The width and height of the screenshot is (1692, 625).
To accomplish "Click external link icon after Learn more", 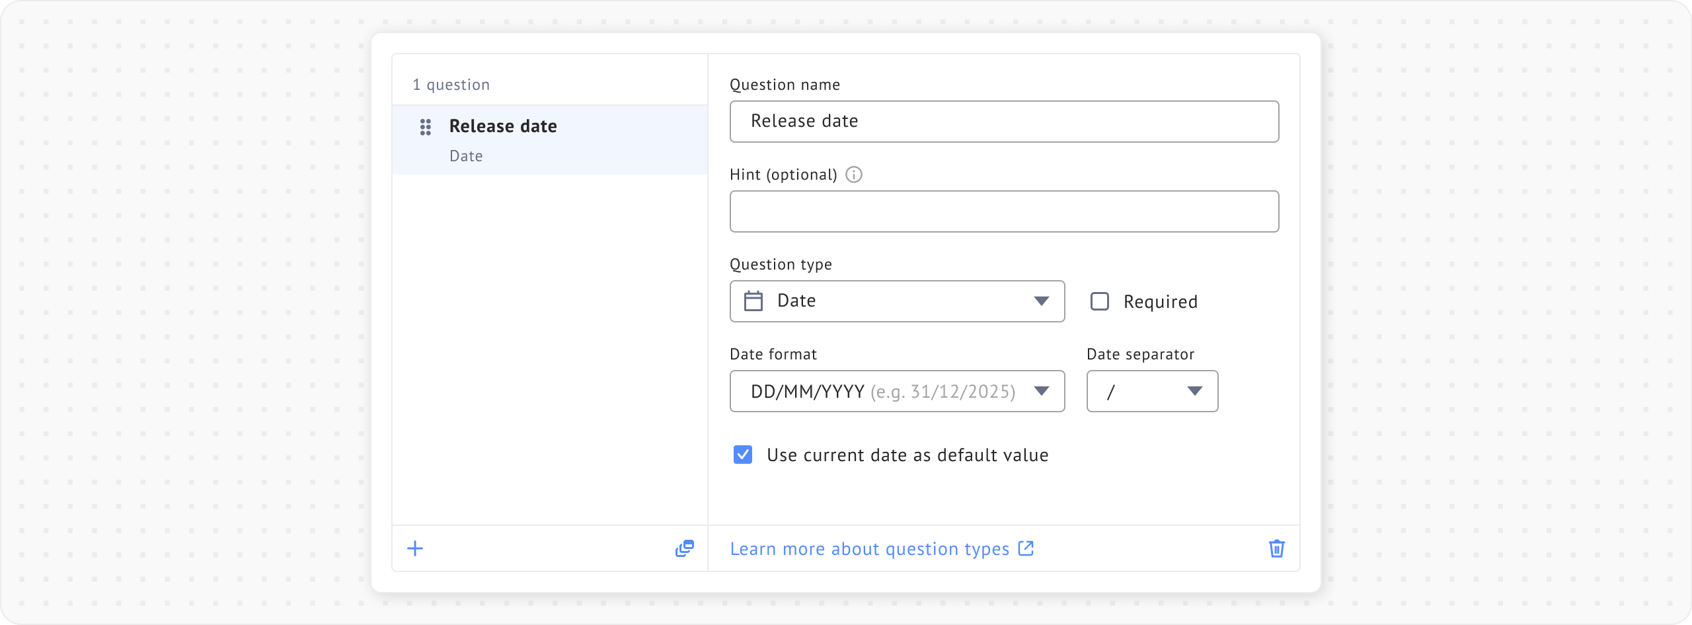I will (x=1026, y=548).
